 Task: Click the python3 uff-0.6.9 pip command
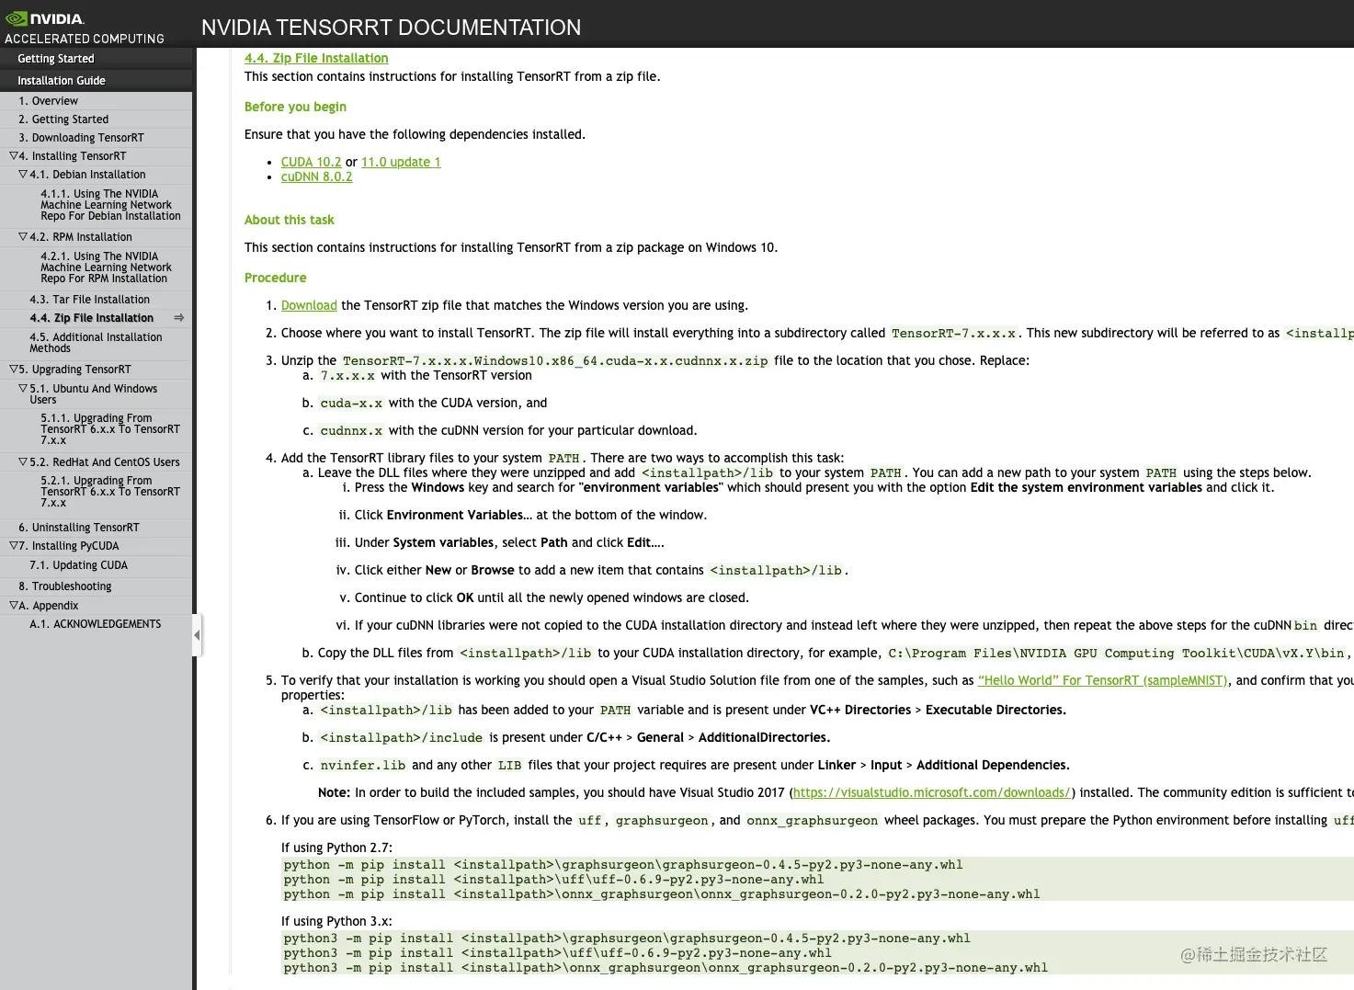[x=557, y=953]
